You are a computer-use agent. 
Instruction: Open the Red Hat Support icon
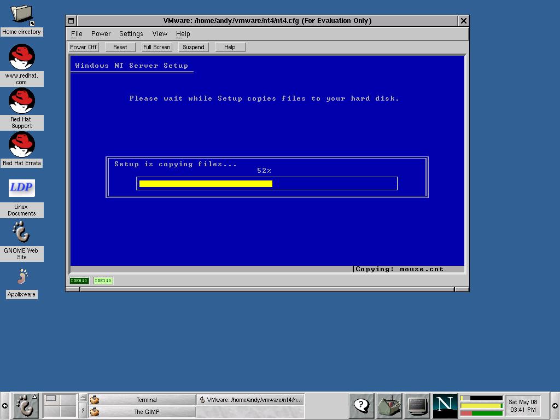point(22,101)
